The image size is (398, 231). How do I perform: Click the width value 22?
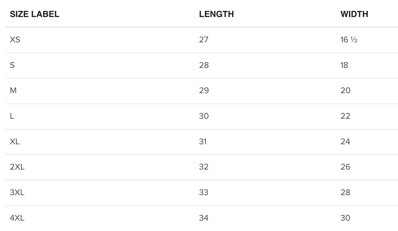click(345, 116)
